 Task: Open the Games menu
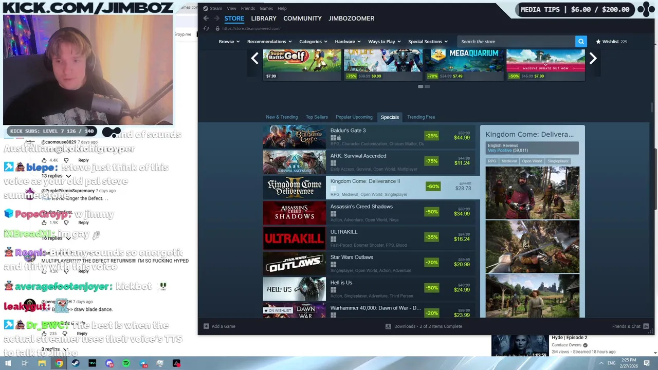tap(266, 8)
